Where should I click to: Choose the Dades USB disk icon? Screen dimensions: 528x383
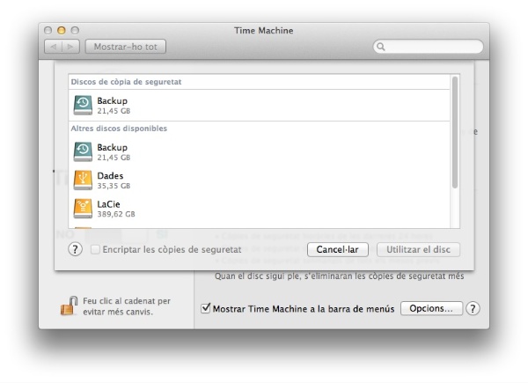pyautogui.click(x=83, y=180)
